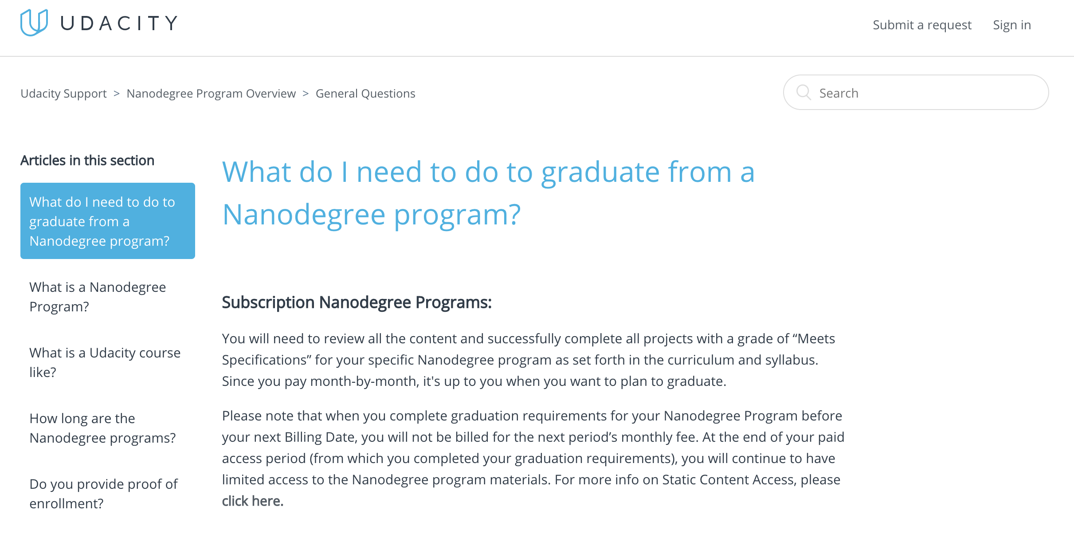
Task: Open "What is a Udacity course like?"
Action: coord(105,362)
